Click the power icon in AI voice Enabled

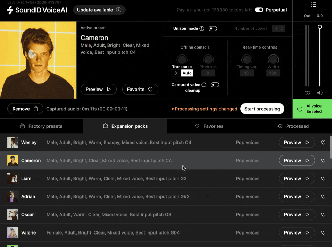pyautogui.click(x=299, y=108)
